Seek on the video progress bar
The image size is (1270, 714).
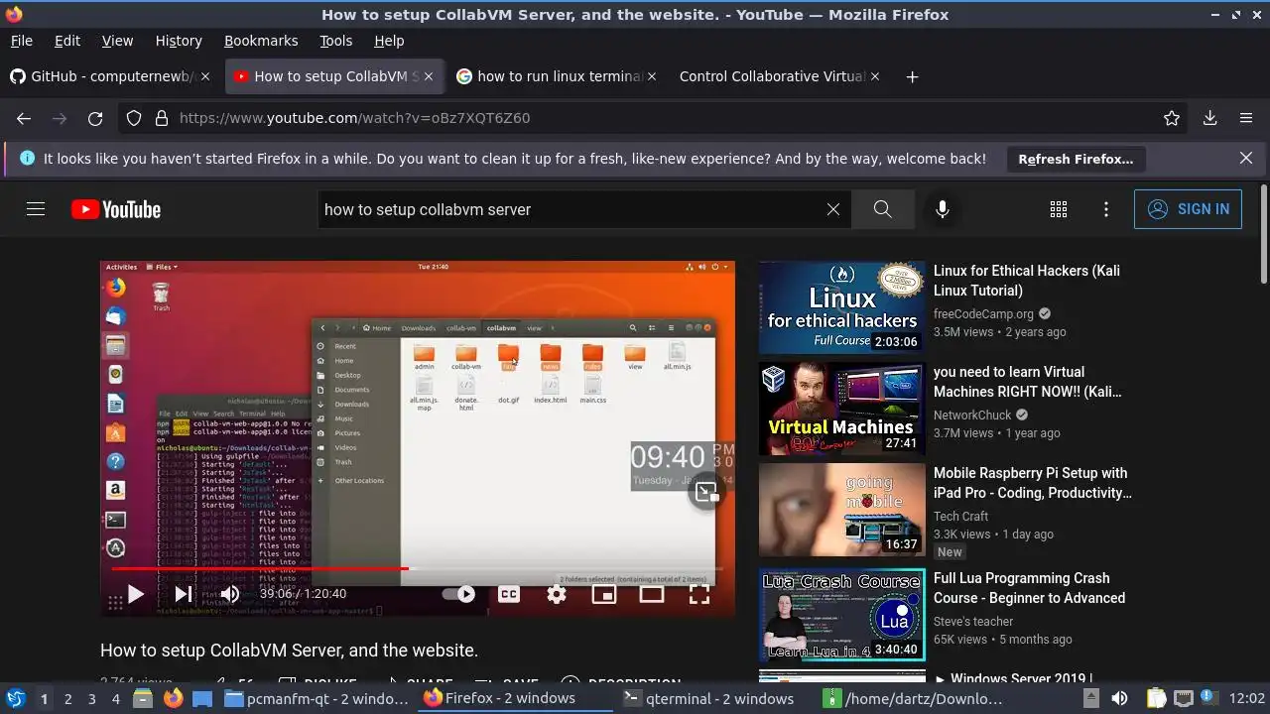(x=418, y=569)
